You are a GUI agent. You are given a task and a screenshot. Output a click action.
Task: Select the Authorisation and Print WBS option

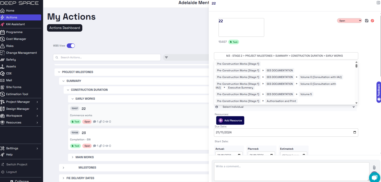281,101
